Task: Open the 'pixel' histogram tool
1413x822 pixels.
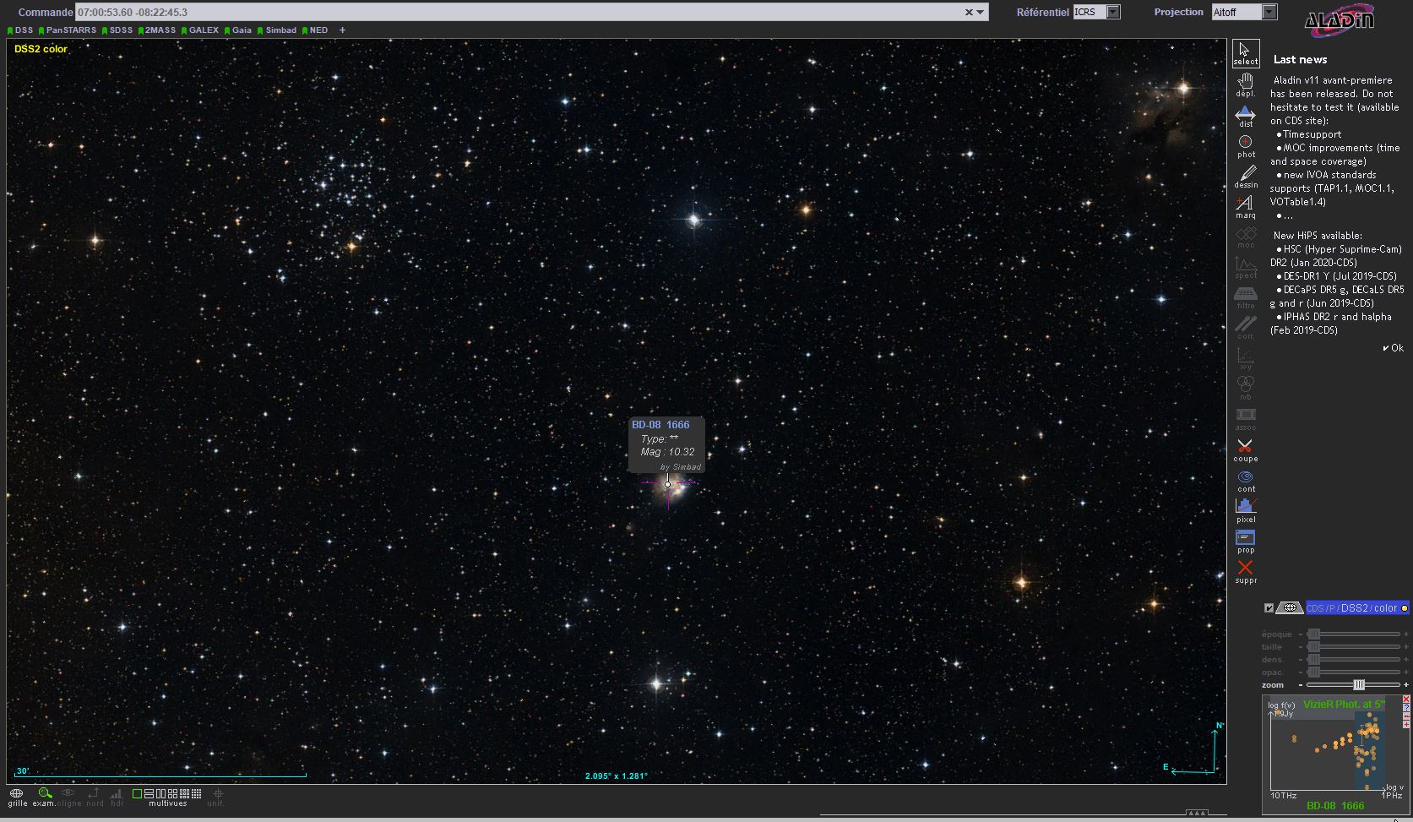Action: [1245, 509]
